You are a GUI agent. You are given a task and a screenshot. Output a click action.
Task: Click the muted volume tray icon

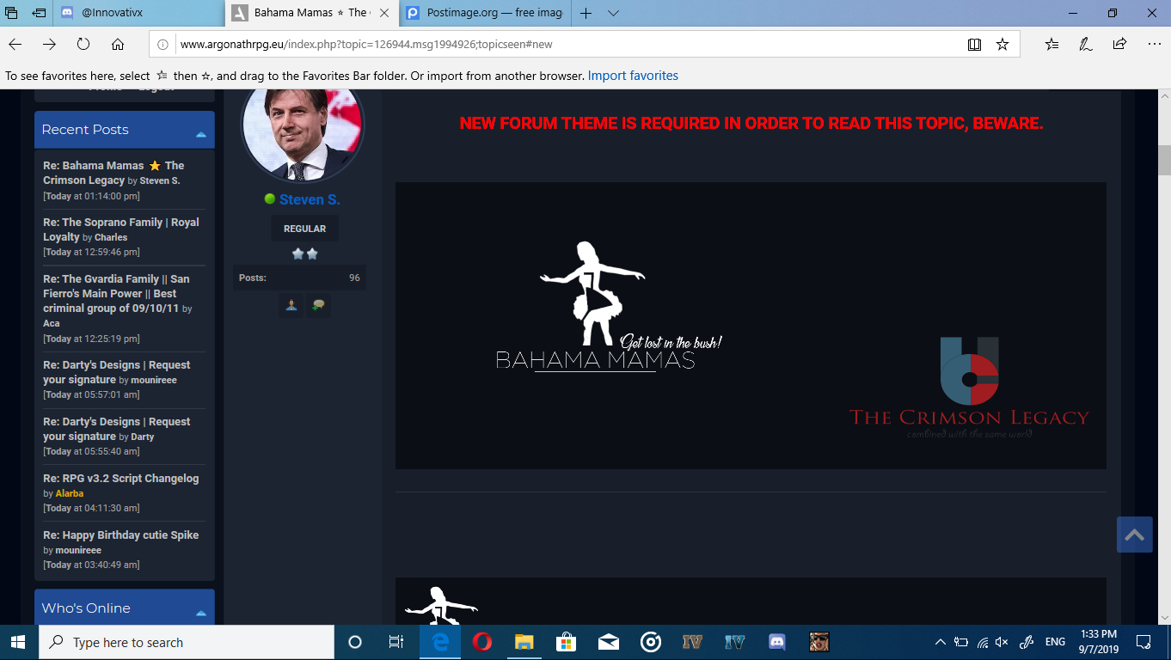point(1002,642)
